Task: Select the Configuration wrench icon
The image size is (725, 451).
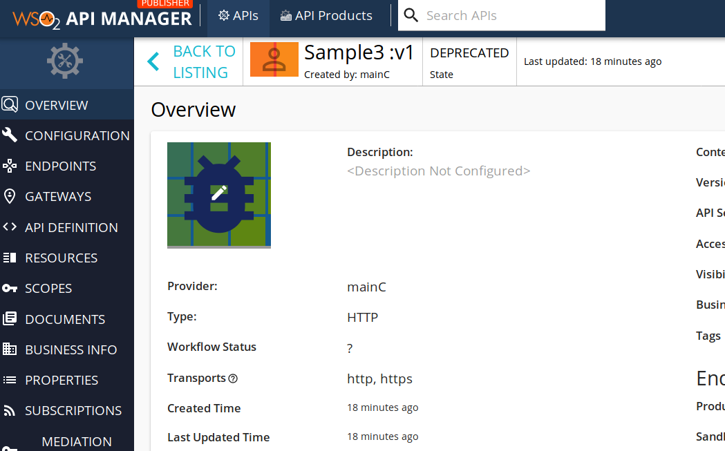Action: (x=10, y=135)
